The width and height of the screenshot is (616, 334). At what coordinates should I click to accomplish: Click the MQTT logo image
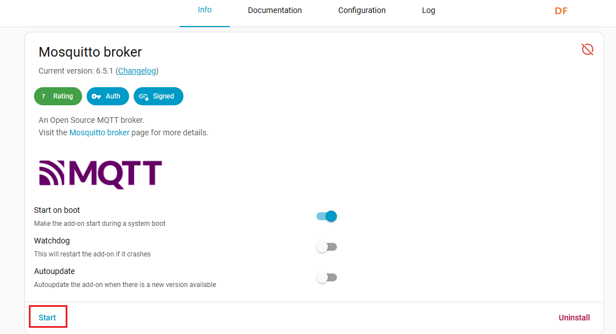click(x=101, y=174)
